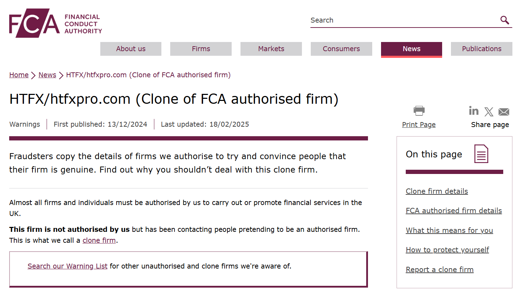Screen dimensions: 523x295
Task: Click the Print Page link
Action: pos(419,125)
